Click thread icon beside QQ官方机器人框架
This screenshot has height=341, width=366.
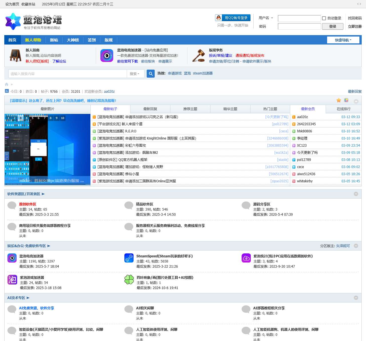point(94,160)
